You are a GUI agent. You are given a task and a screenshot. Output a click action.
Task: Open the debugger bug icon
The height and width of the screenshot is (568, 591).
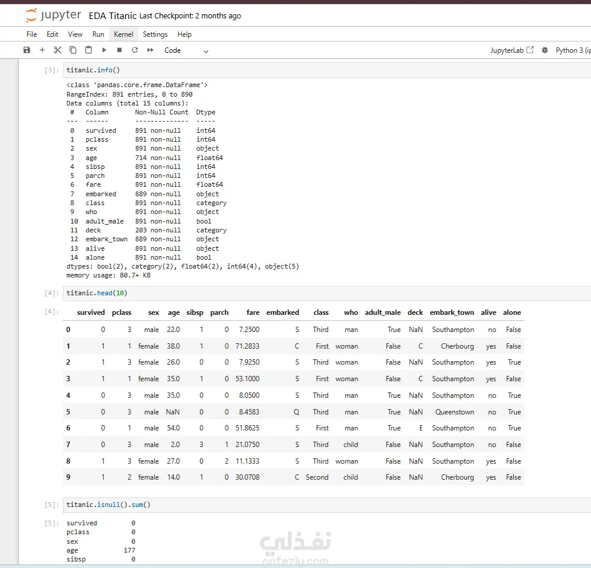(545, 50)
